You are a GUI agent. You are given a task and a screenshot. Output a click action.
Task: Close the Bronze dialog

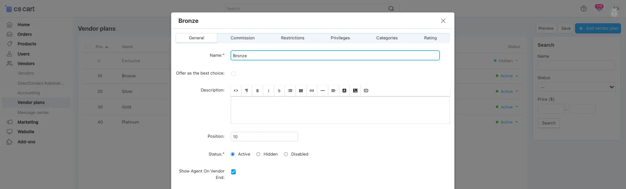443,21
